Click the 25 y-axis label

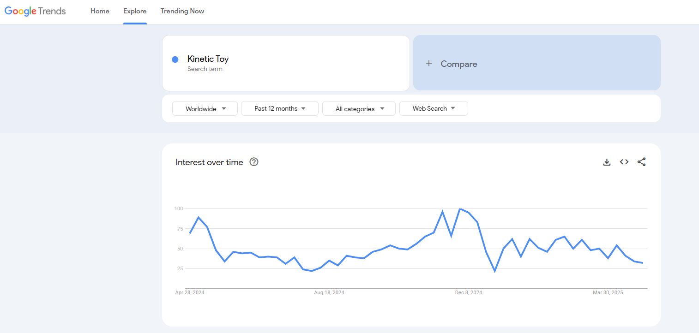[x=180, y=268]
